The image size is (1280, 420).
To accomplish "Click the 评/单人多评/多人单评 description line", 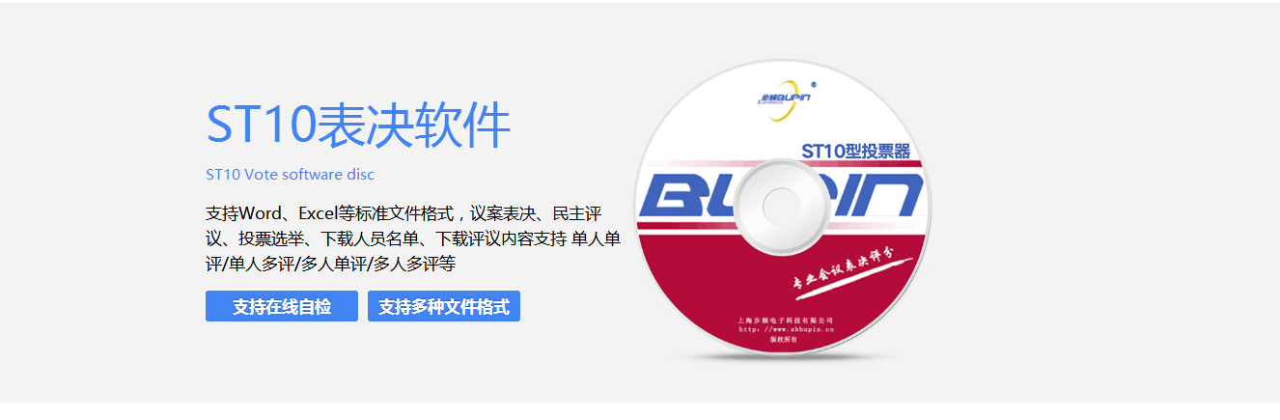I will point(330,264).
